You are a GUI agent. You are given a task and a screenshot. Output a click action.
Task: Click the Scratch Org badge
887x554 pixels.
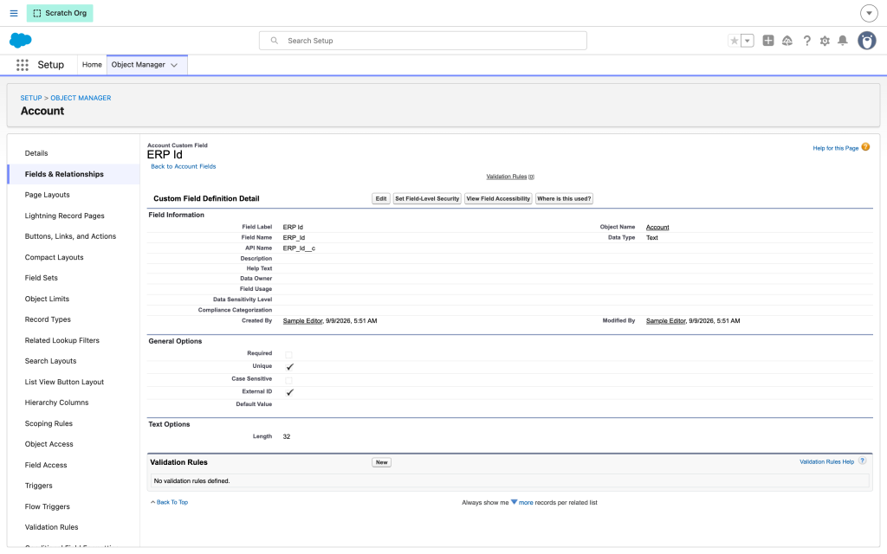pyautogui.click(x=60, y=13)
